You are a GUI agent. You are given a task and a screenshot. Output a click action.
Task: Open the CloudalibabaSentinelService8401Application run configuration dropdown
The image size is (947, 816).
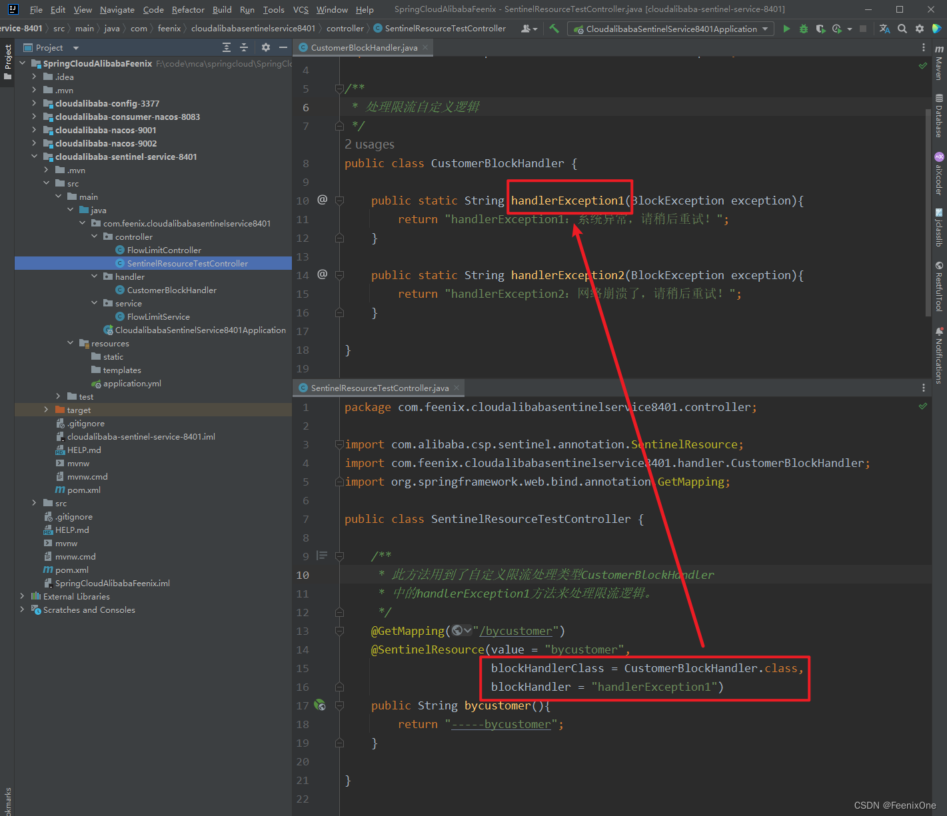click(670, 29)
